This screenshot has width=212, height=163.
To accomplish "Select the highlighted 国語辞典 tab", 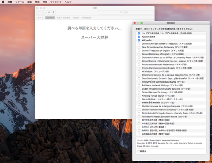I will coord(50,18).
